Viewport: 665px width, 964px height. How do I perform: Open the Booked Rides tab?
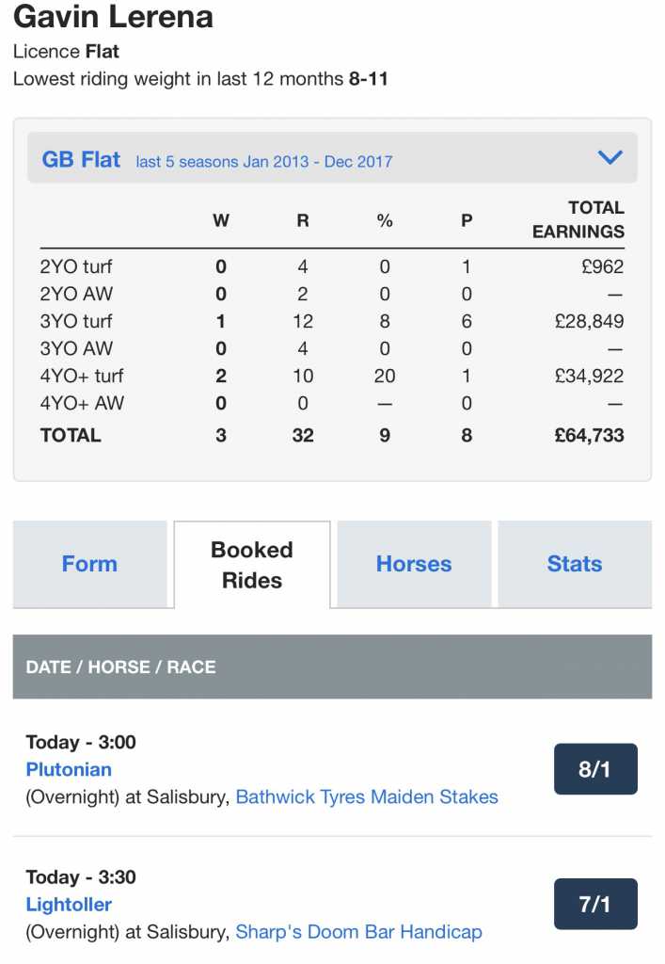coord(252,565)
